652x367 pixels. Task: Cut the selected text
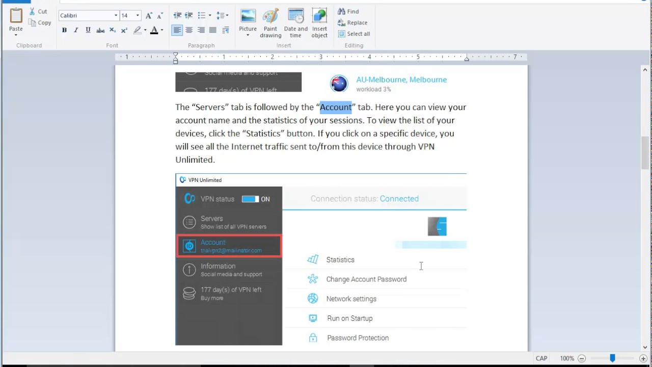[x=38, y=11]
